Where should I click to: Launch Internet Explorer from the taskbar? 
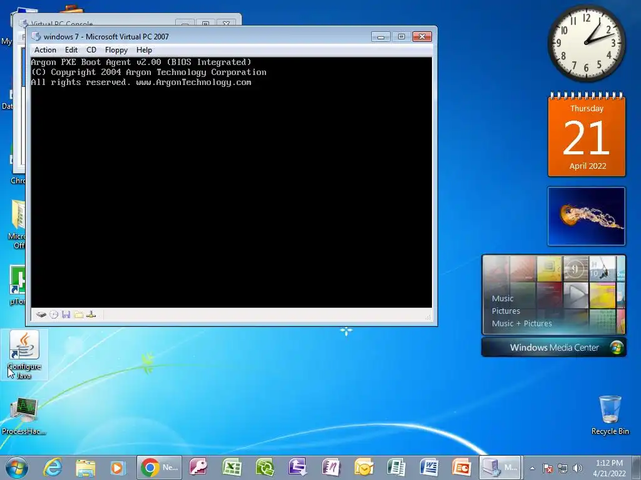pos(53,467)
